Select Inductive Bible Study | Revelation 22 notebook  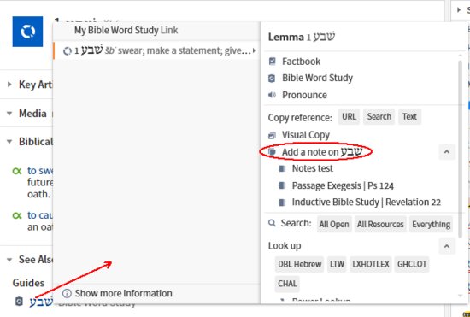point(367,203)
